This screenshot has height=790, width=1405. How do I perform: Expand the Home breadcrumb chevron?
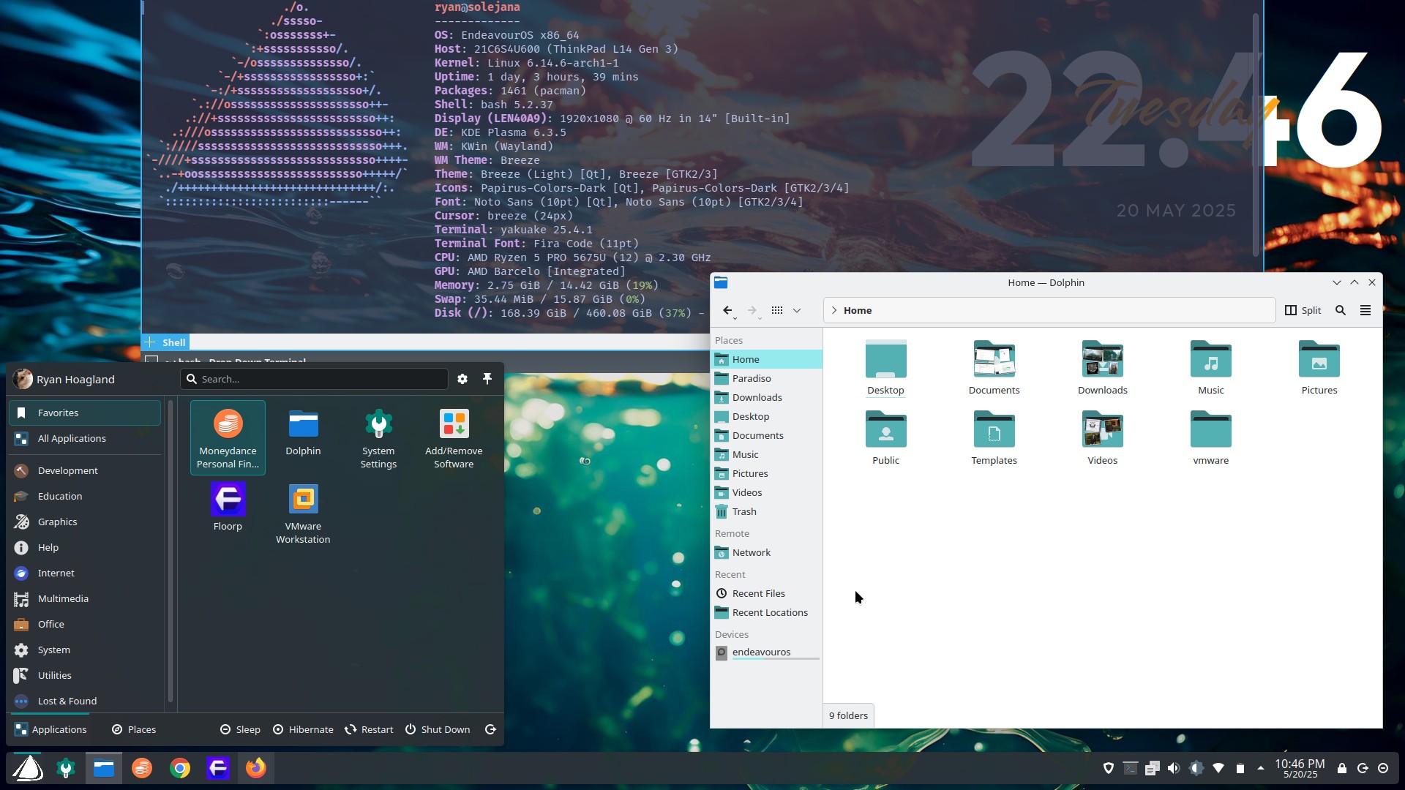(834, 310)
